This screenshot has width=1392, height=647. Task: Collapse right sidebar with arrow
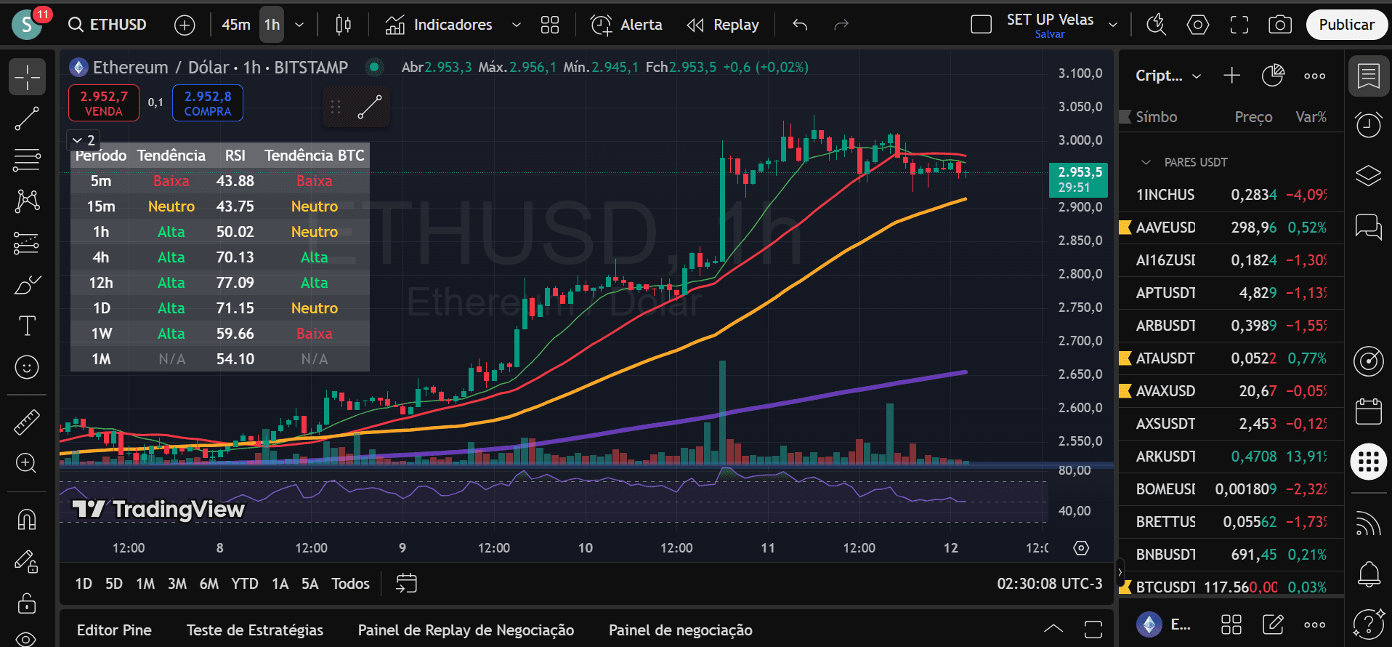1120,572
